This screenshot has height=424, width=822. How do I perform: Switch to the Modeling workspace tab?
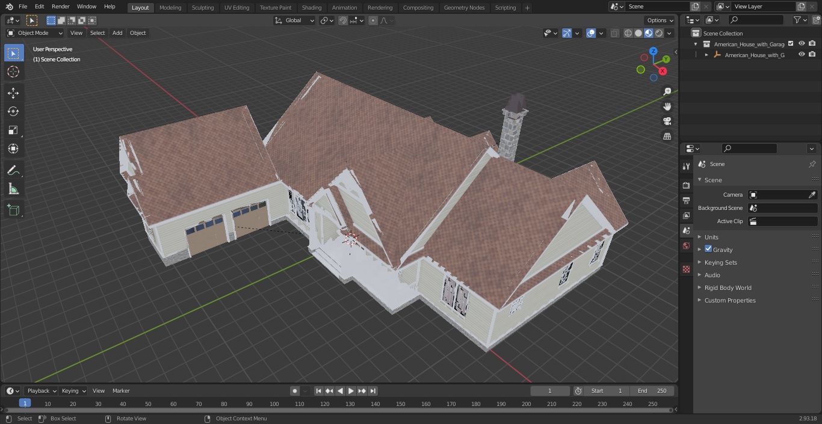pyautogui.click(x=170, y=8)
